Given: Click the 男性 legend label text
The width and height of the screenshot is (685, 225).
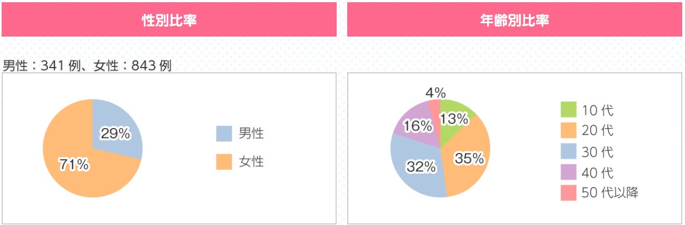Looking at the screenshot, I should pos(251,134).
